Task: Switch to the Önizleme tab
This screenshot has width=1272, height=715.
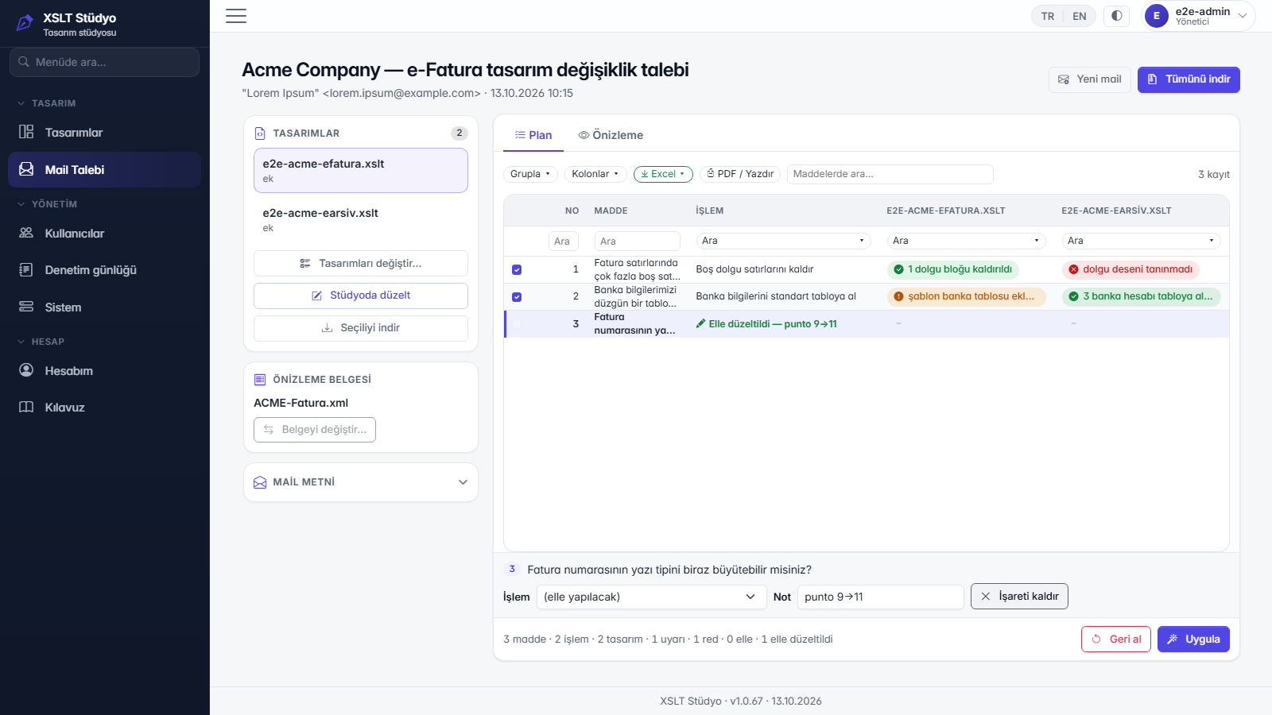Action: (611, 135)
